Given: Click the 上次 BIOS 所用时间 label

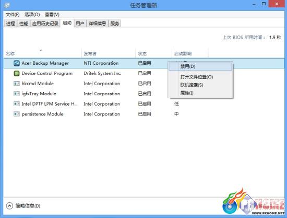Looking at the screenshot, I should 244,38.
